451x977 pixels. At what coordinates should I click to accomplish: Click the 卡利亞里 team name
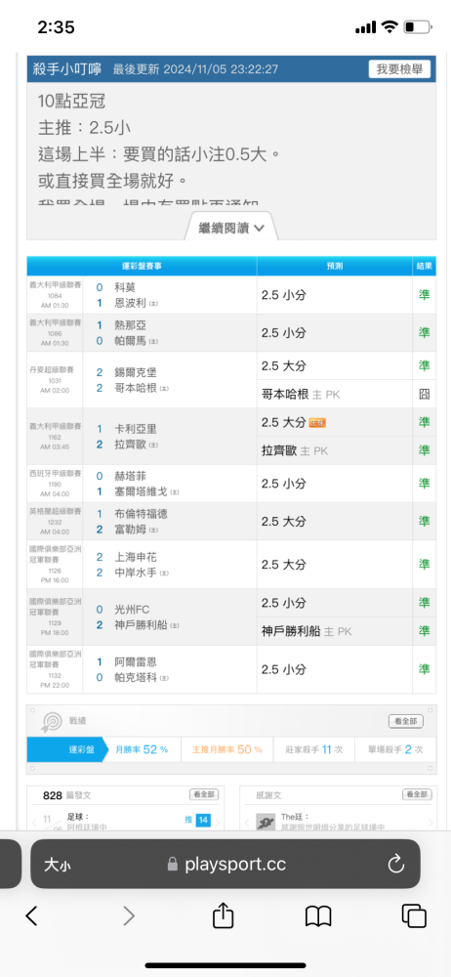point(136,429)
